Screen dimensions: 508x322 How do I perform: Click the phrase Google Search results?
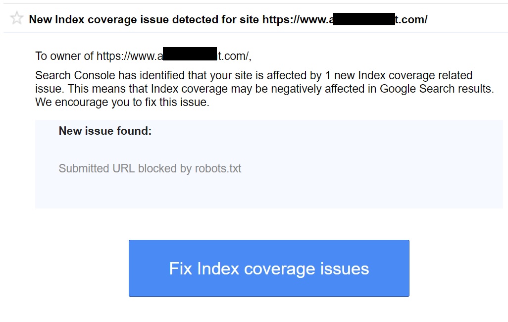click(x=436, y=89)
